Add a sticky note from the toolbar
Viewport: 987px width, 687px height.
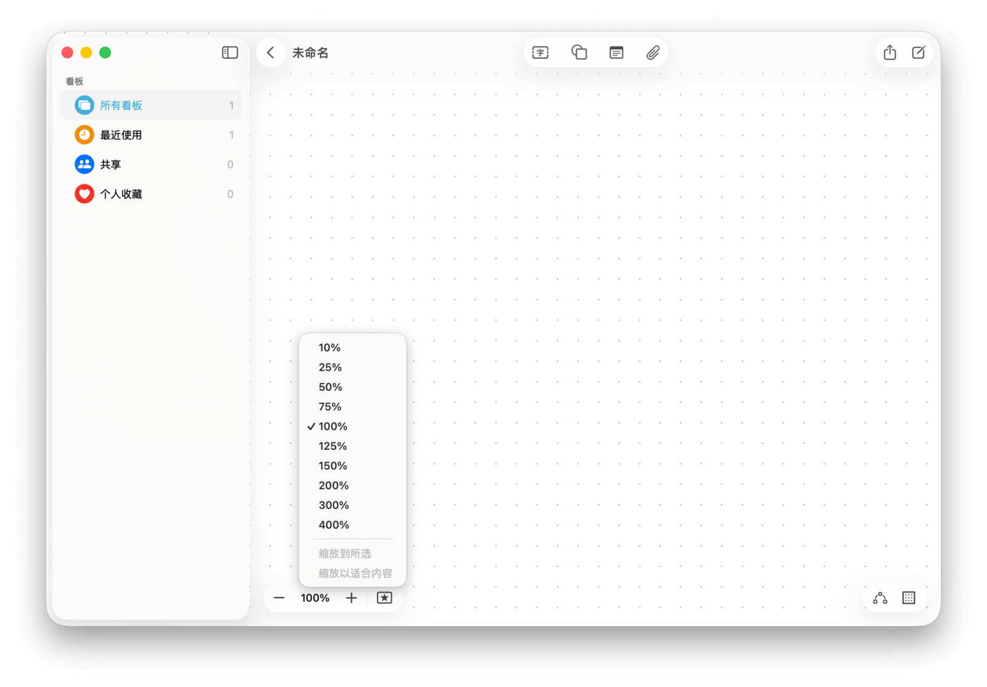coord(616,52)
